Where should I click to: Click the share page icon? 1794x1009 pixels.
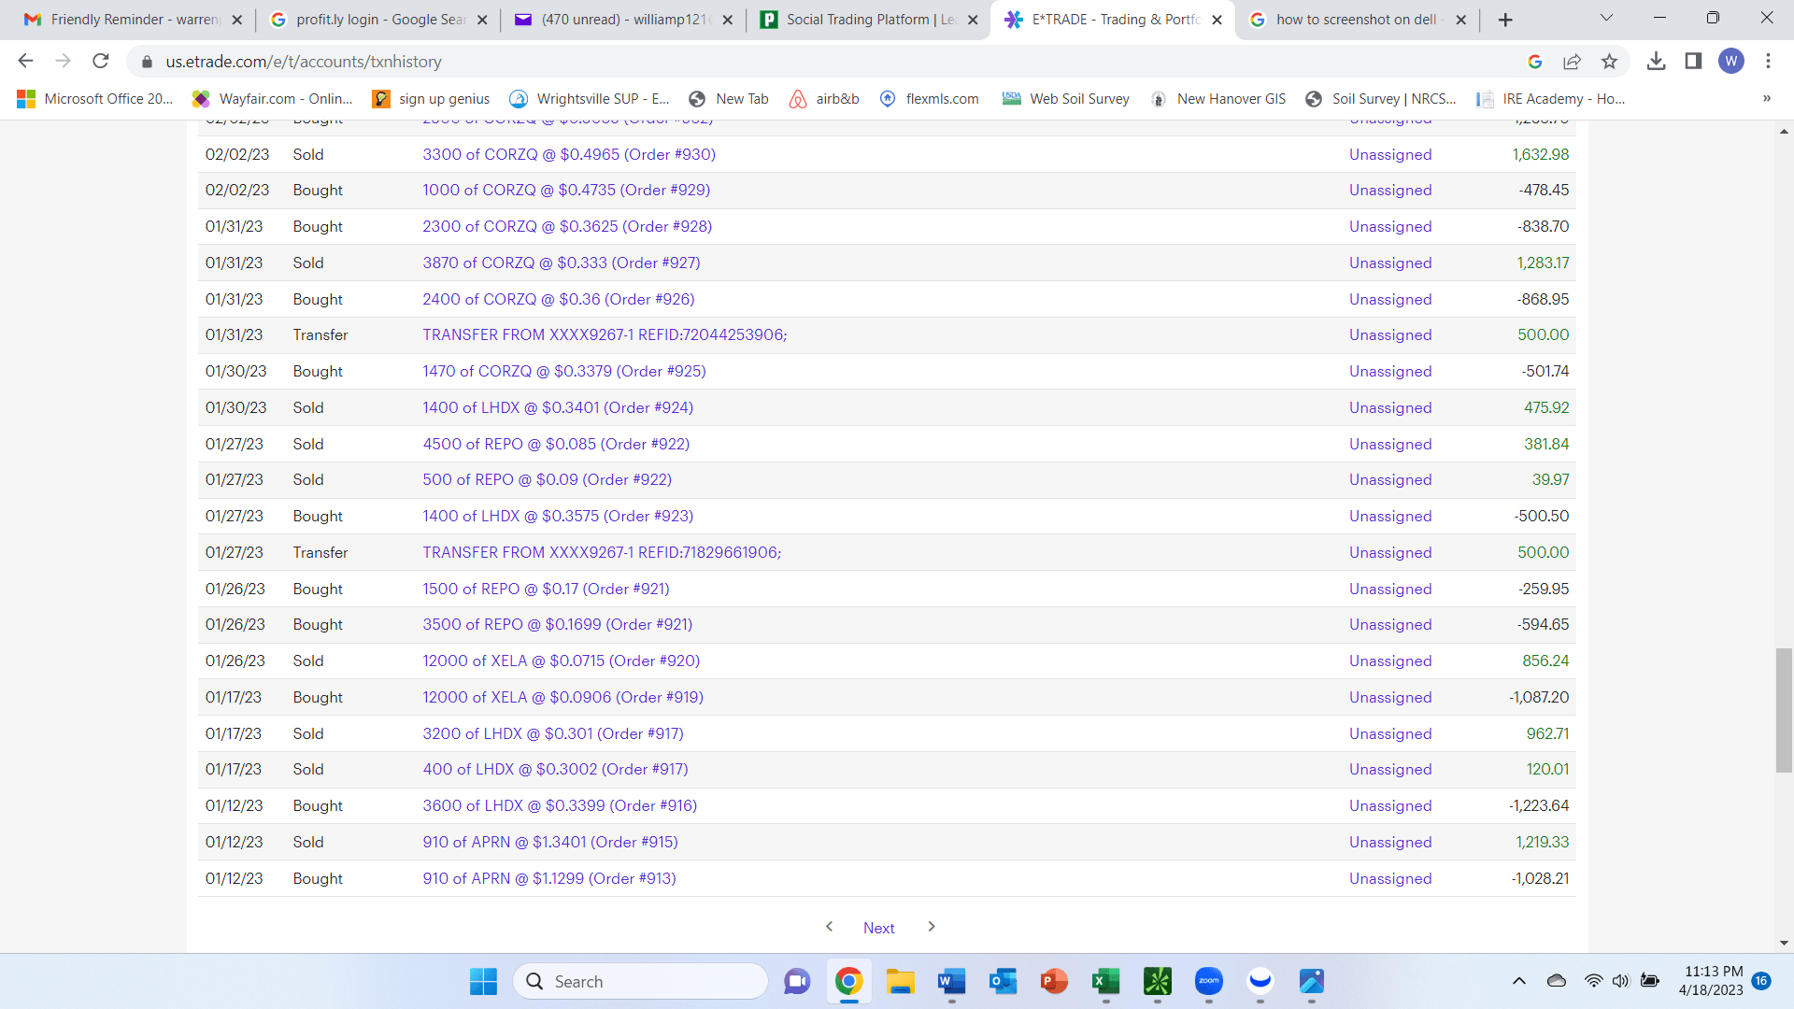1572,62
